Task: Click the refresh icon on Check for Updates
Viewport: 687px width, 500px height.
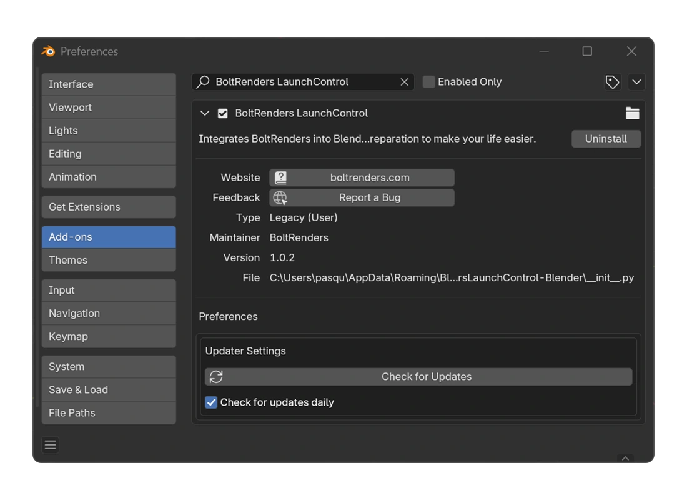Action: point(216,377)
